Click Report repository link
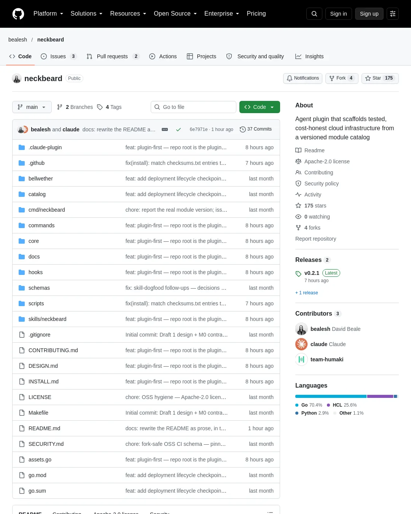The image size is (411, 514). pyautogui.click(x=315, y=239)
